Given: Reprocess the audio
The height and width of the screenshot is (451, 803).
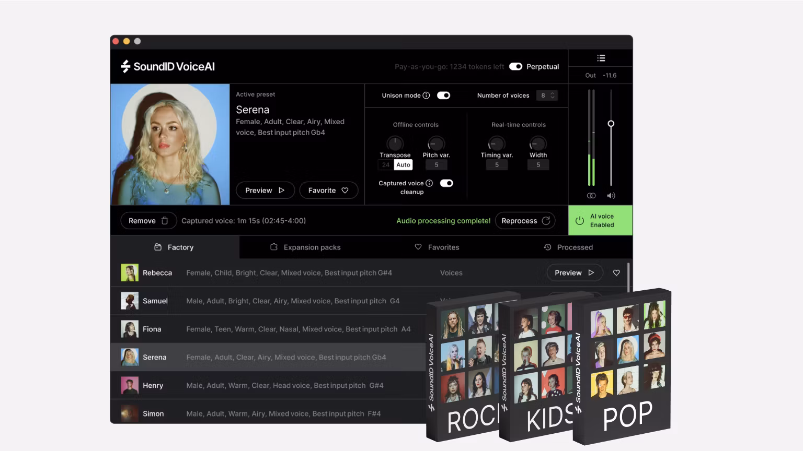Looking at the screenshot, I should [x=525, y=221].
